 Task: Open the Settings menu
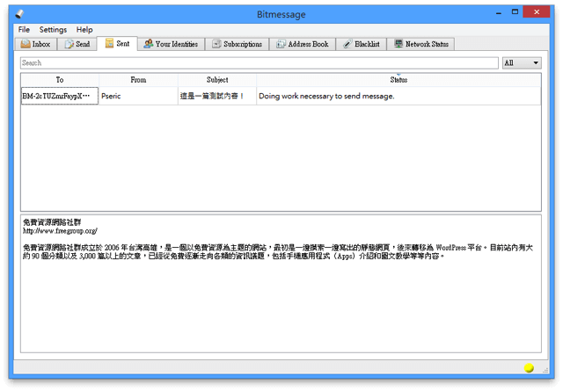53,29
